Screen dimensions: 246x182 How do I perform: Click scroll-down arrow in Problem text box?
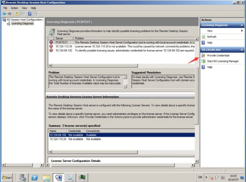pyautogui.click(x=125, y=86)
